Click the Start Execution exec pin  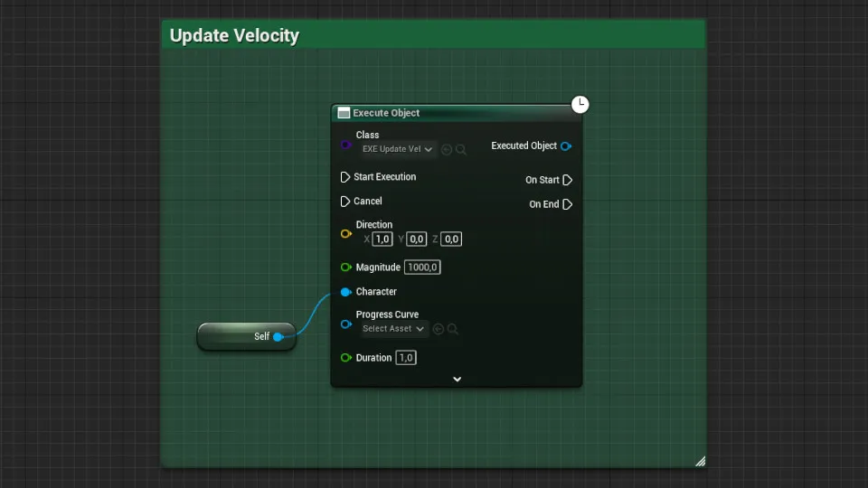point(344,177)
